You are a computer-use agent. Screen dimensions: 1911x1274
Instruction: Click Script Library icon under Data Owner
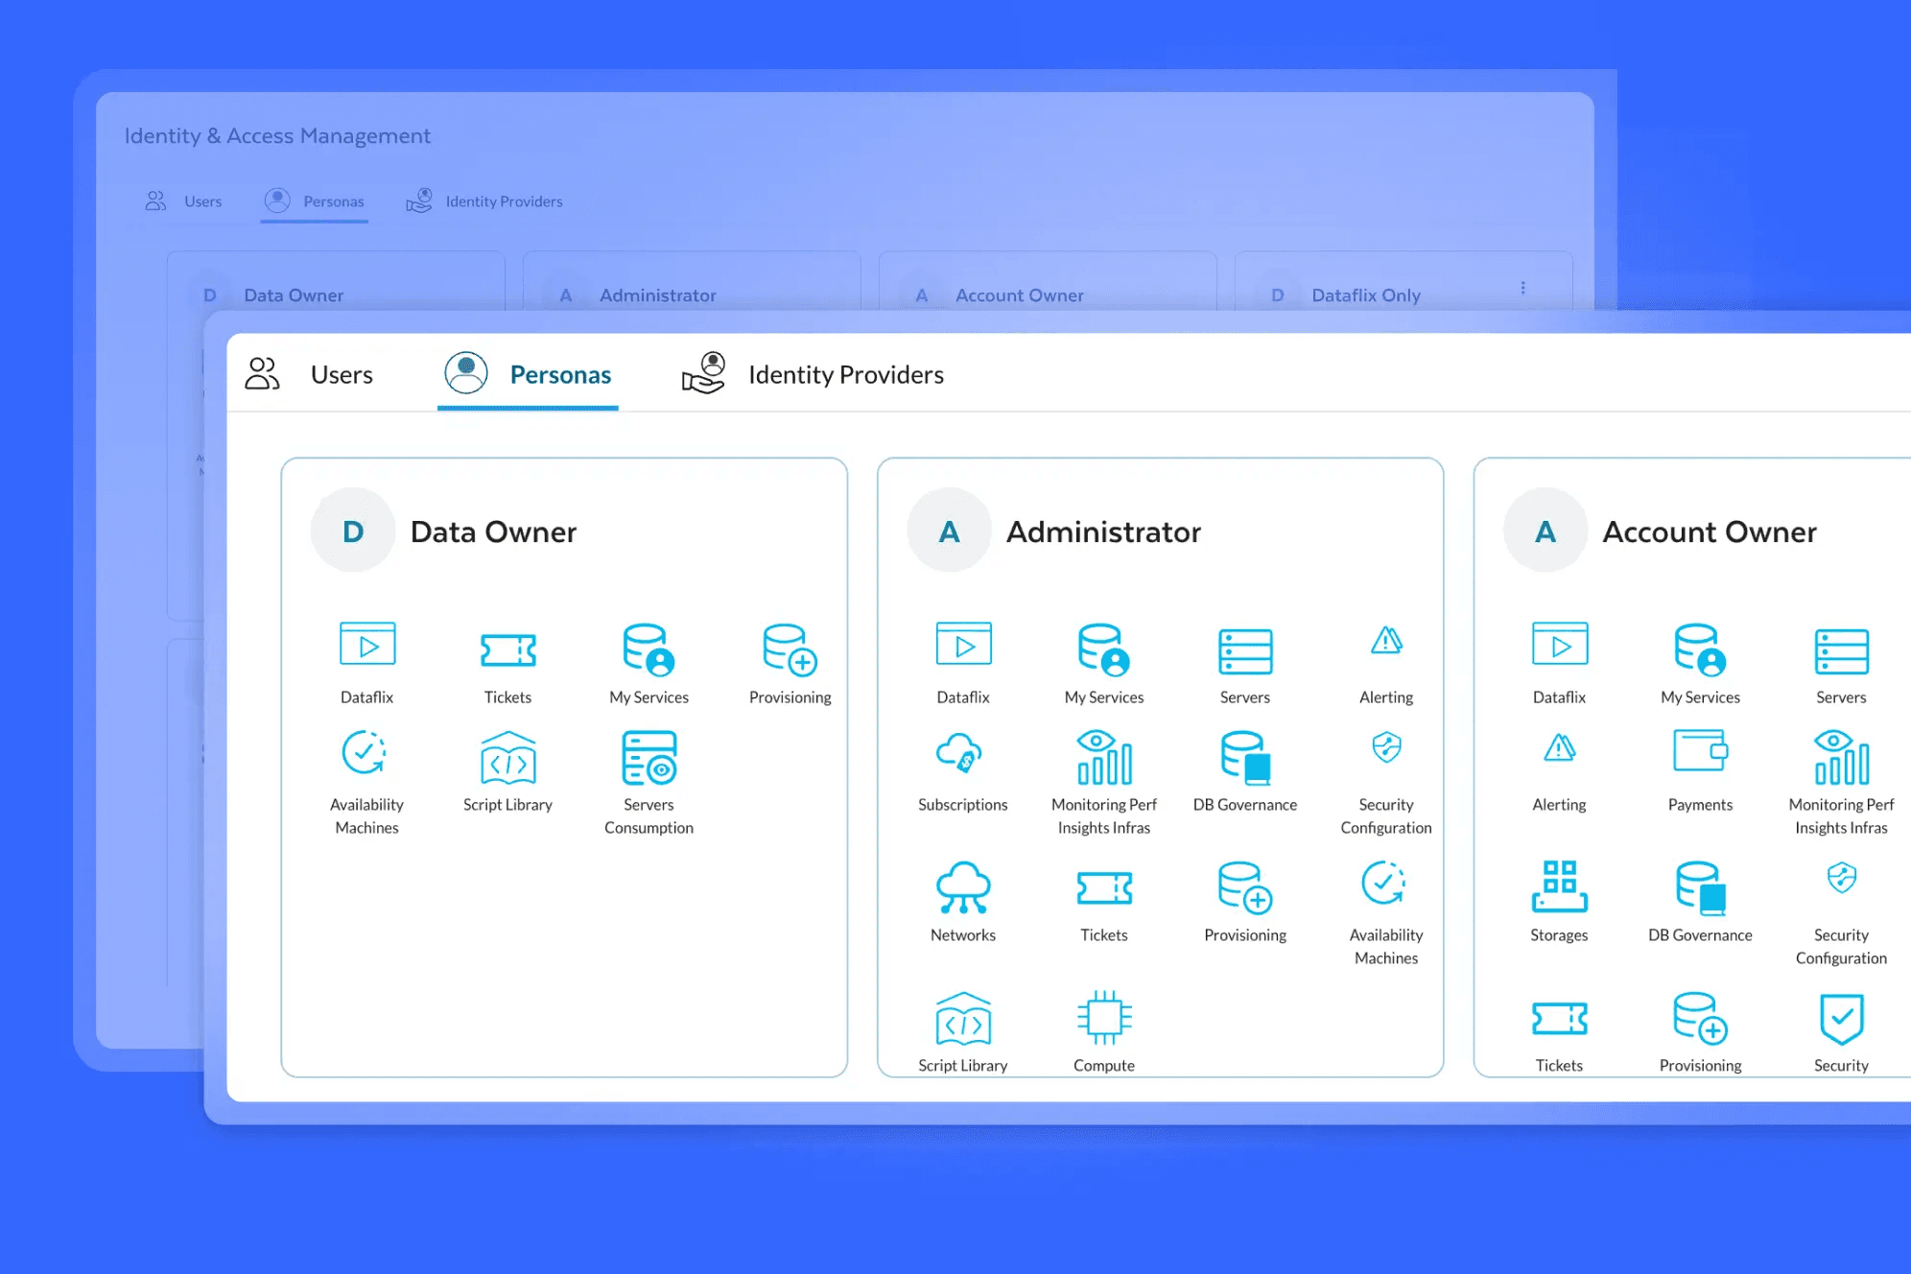[507, 758]
